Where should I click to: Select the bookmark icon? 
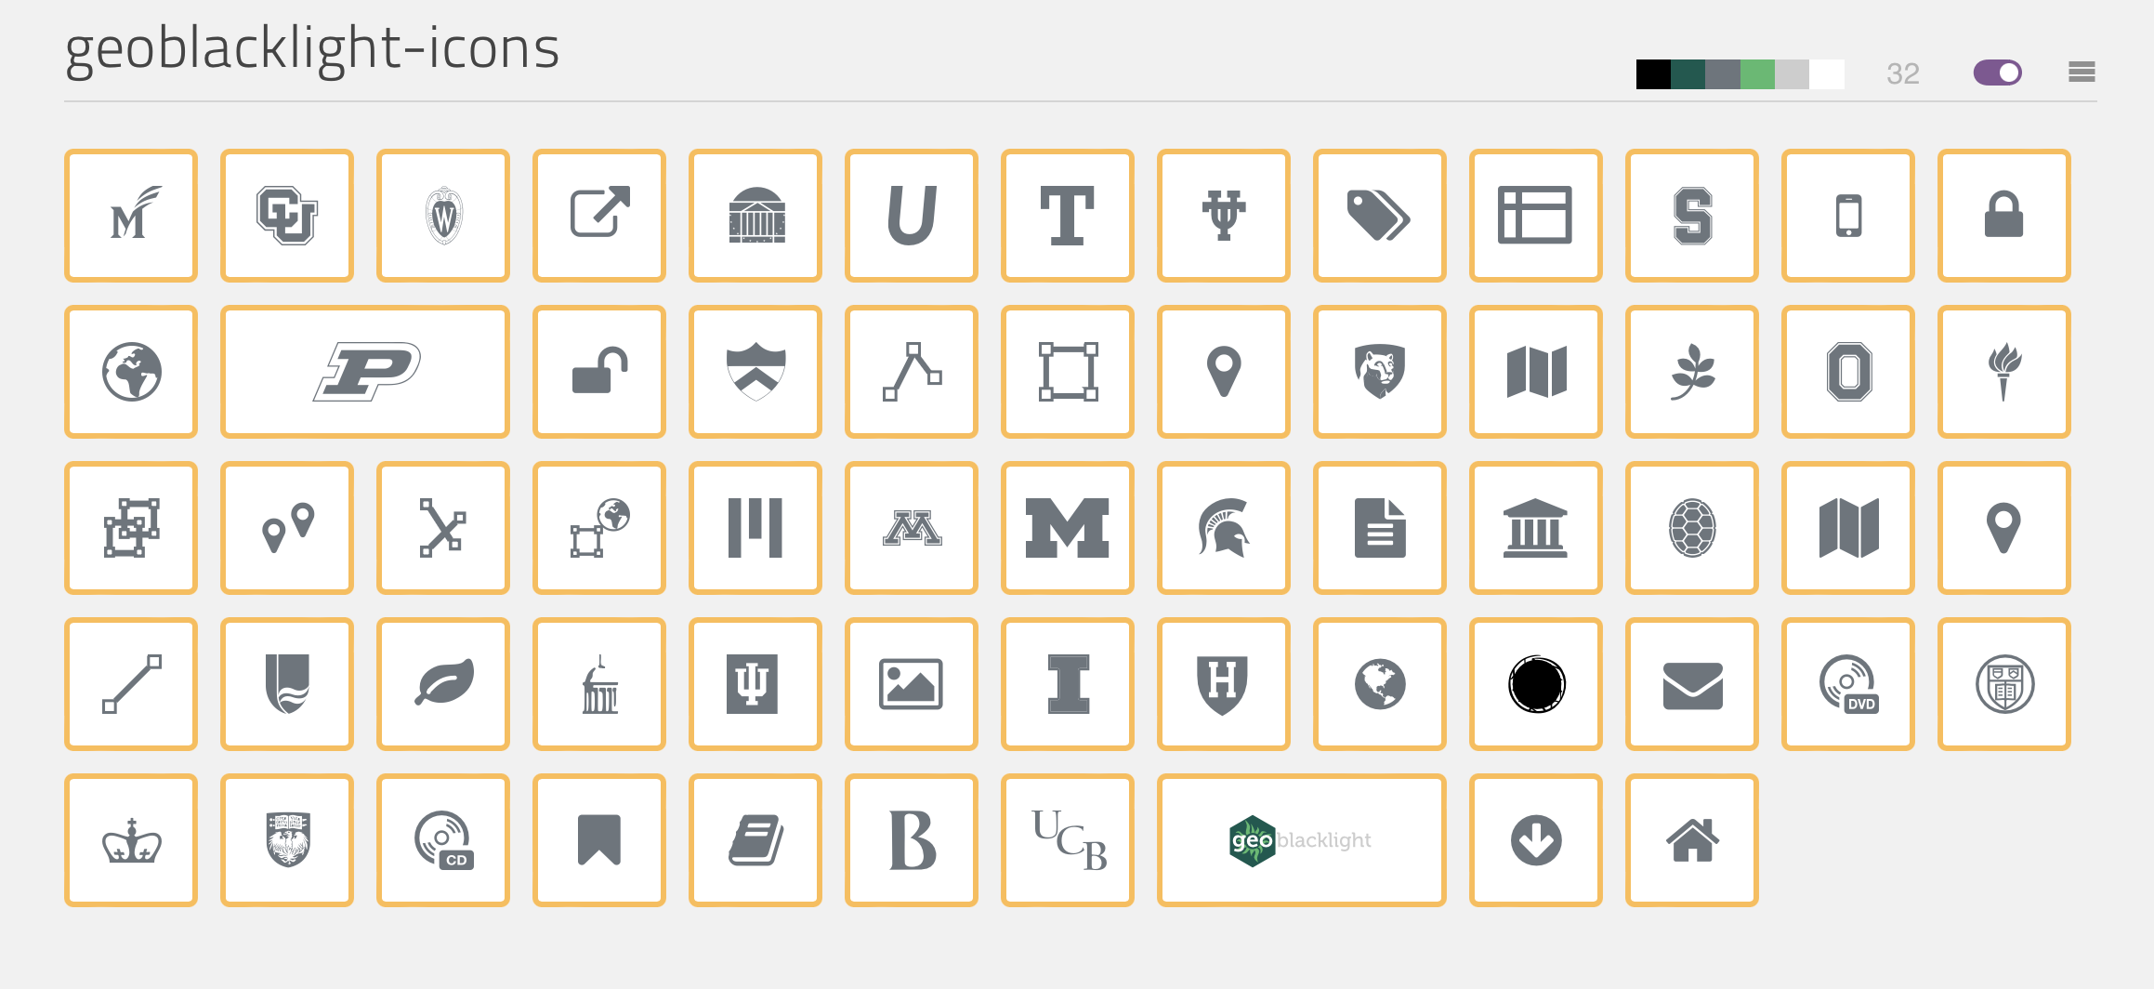pos(599,840)
